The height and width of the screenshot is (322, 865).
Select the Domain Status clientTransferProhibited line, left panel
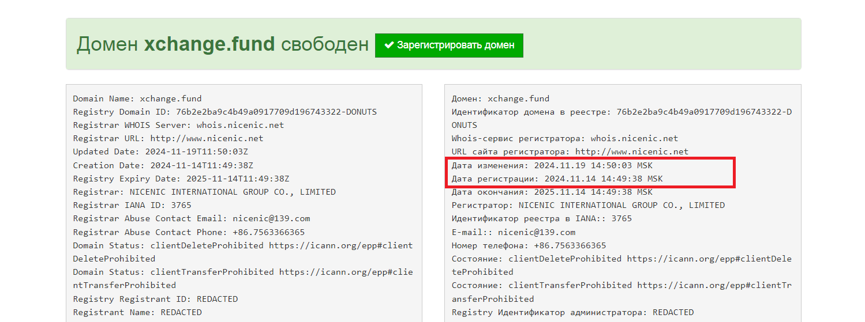[x=243, y=278]
